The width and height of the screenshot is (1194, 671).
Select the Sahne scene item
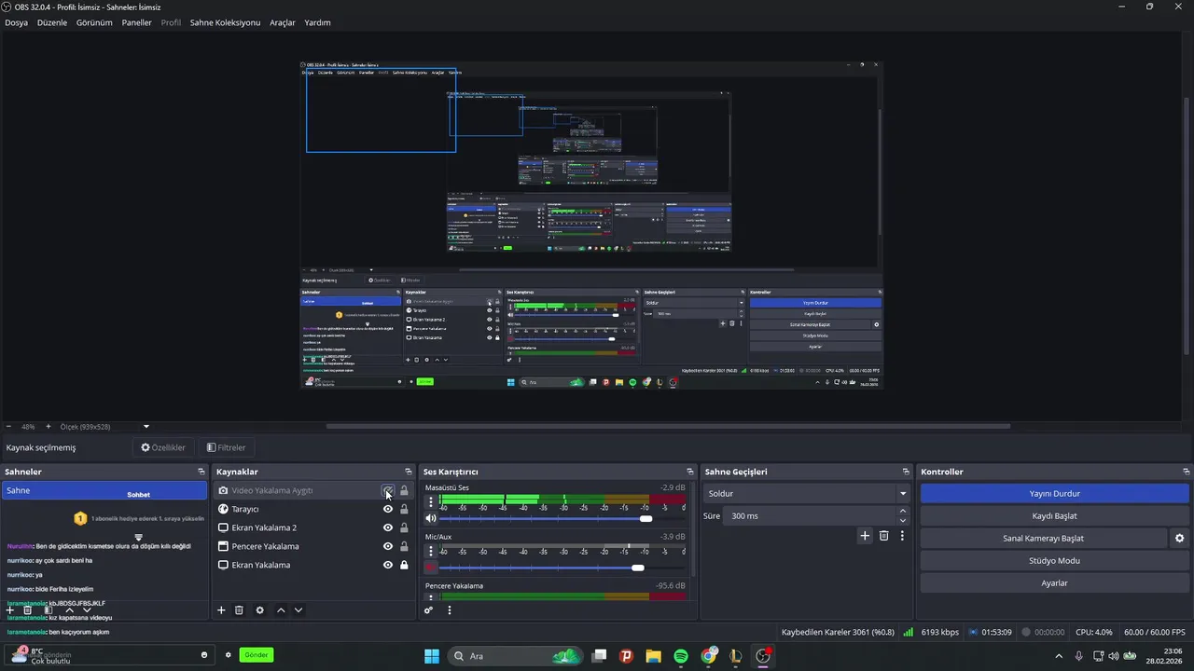(x=104, y=490)
